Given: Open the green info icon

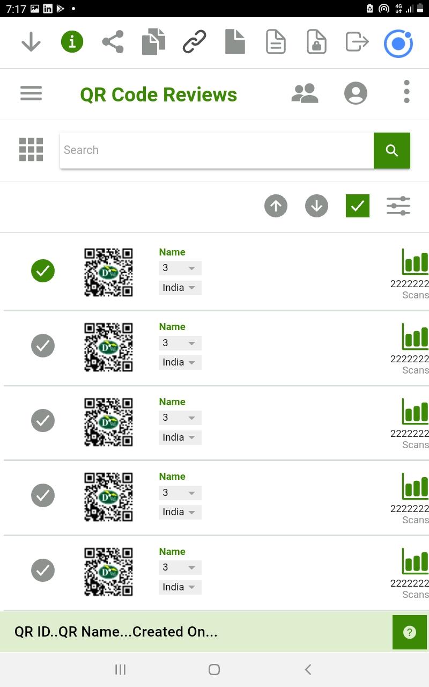Looking at the screenshot, I should tap(72, 42).
